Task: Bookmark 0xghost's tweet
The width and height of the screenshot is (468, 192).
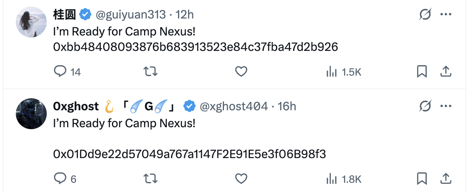Action: click(x=422, y=179)
